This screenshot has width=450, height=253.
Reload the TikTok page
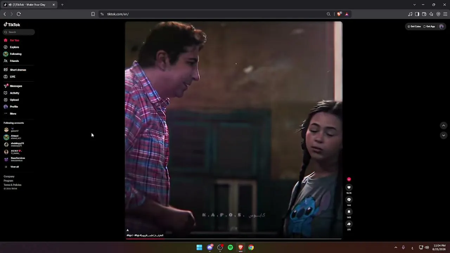(19, 14)
